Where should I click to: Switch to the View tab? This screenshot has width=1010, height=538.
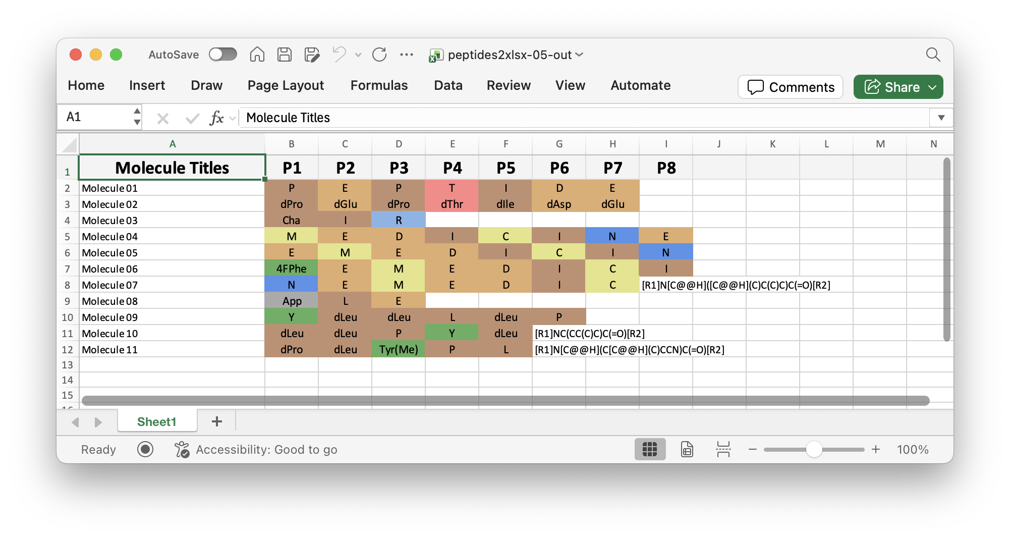click(x=570, y=85)
